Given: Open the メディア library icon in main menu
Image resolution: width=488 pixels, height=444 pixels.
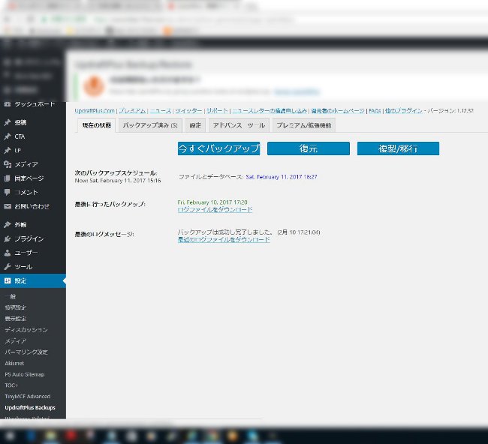Looking at the screenshot, I should [x=8, y=164].
